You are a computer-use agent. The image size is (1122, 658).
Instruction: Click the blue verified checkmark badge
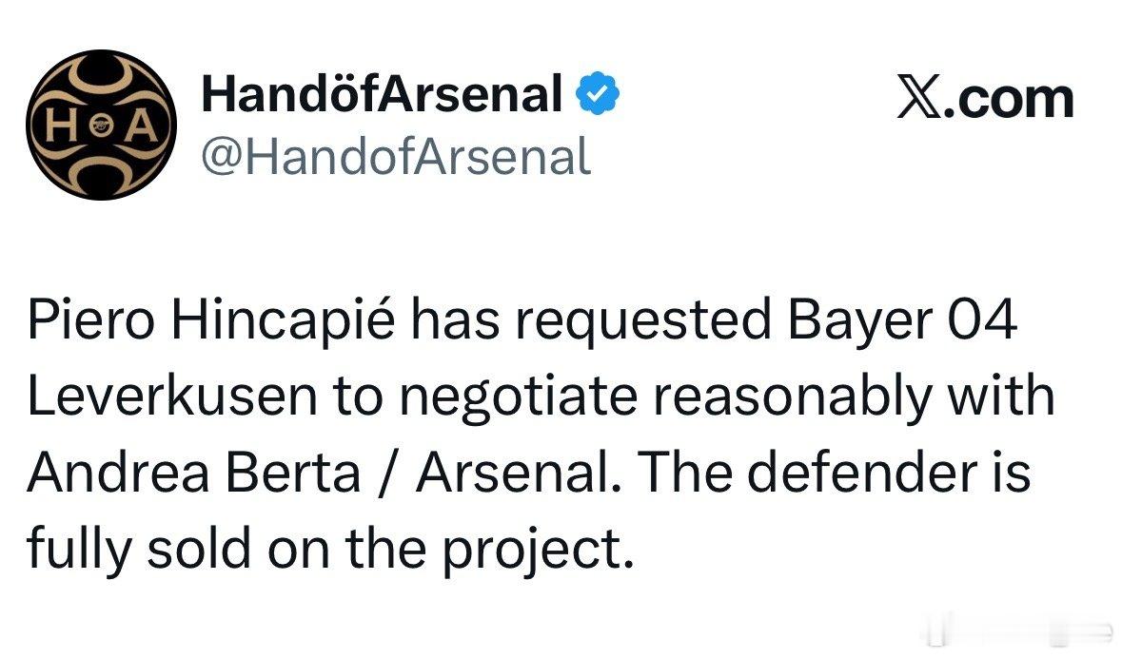599,93
